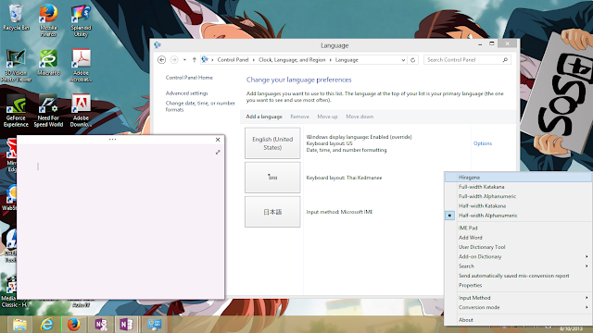Open the Recycle Bin desktop icon
This screenshot has height=333, width=593.
point(16,17)
